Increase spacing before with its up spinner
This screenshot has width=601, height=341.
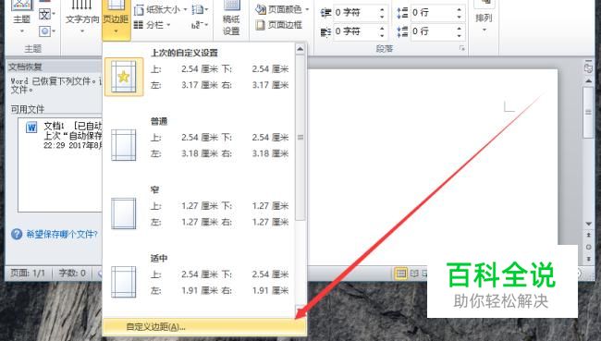(x=460, y=9)
